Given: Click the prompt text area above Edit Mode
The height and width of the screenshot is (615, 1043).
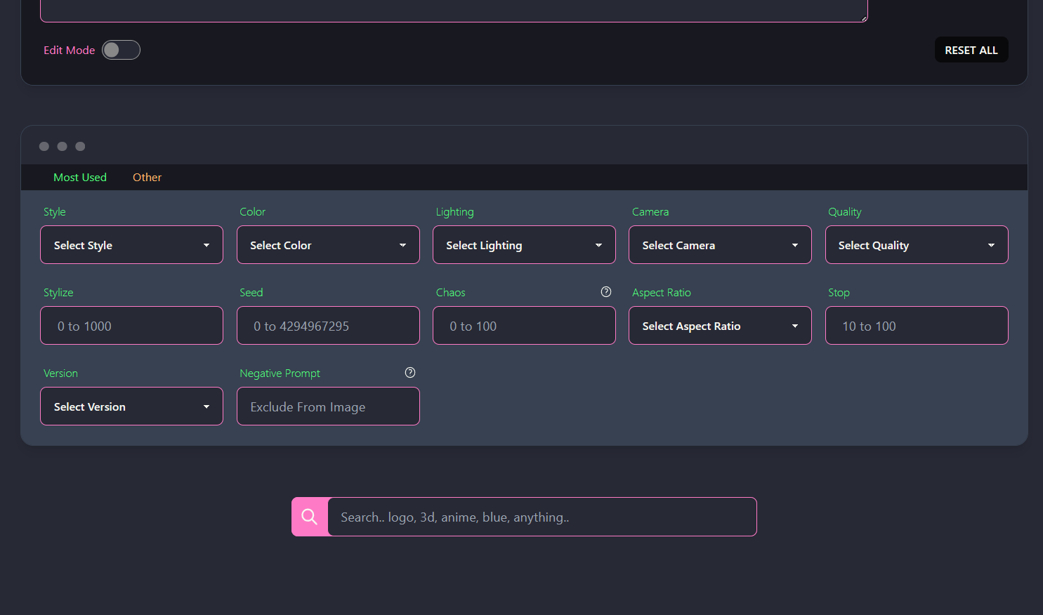Looking at the screenshot, I should (x=454, y=11).
